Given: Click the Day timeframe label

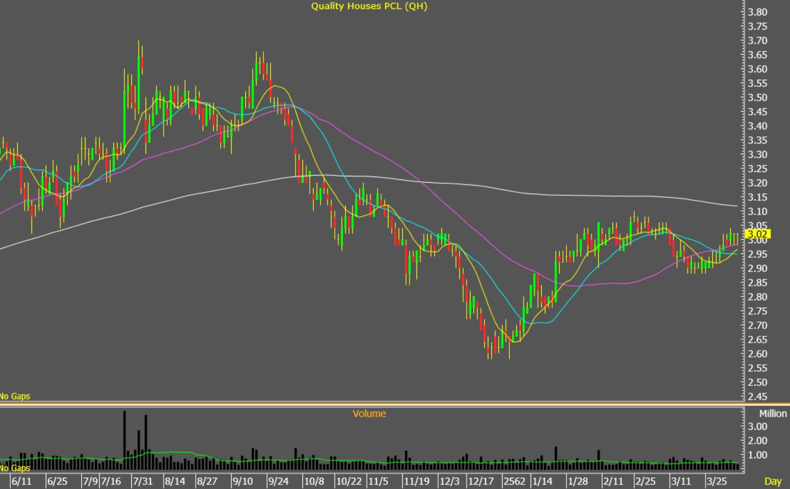Looking at the screenshot, I should tap(773, 482).
